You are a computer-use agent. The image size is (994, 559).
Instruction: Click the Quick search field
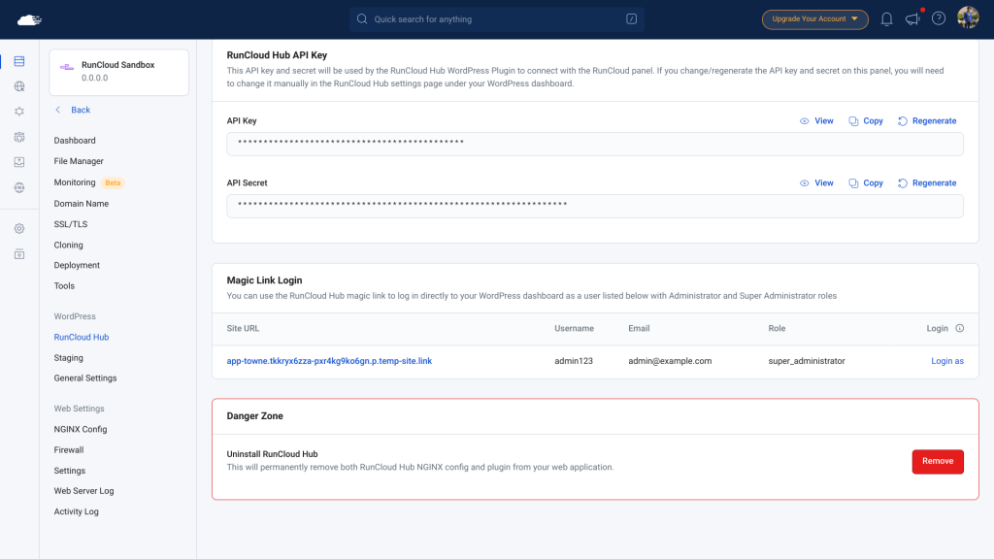(496, 19)
